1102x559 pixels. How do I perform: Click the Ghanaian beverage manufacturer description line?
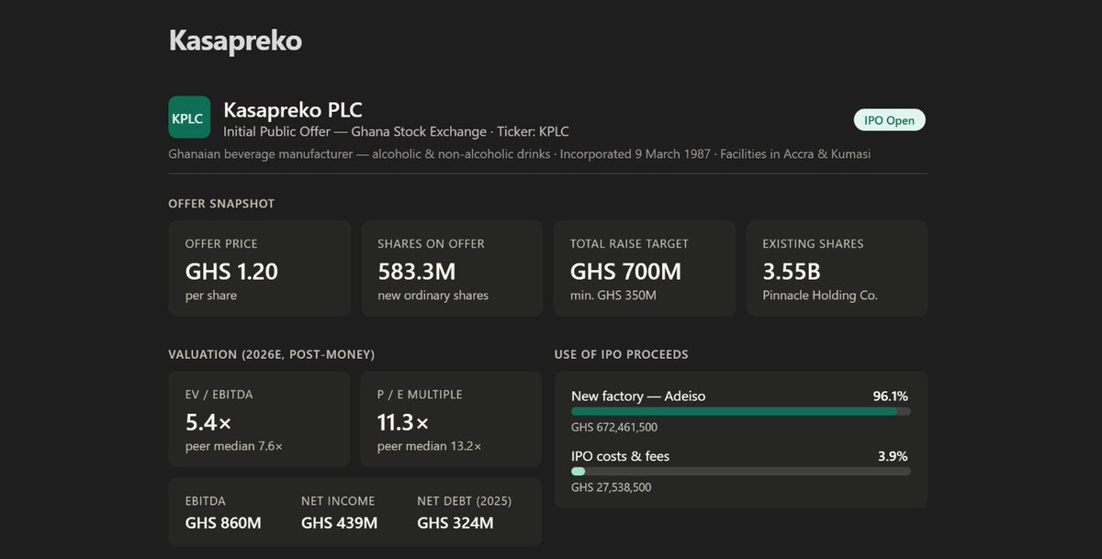coord(519,153)
